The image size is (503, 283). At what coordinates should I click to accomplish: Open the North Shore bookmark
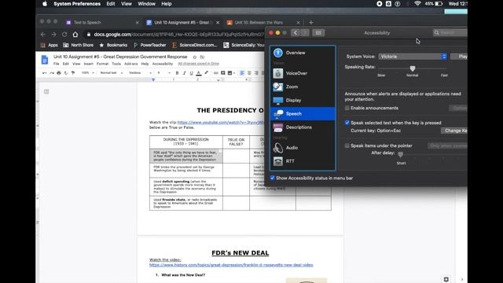click(x=79, y=46)
